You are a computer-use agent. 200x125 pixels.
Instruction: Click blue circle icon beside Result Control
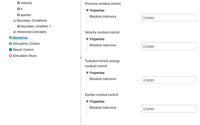pos(10,50)
